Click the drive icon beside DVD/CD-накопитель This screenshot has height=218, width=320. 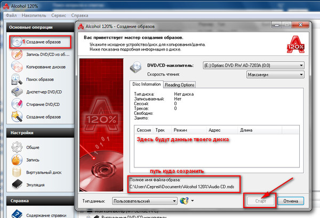pyautogui.click(x=135, y=68)
